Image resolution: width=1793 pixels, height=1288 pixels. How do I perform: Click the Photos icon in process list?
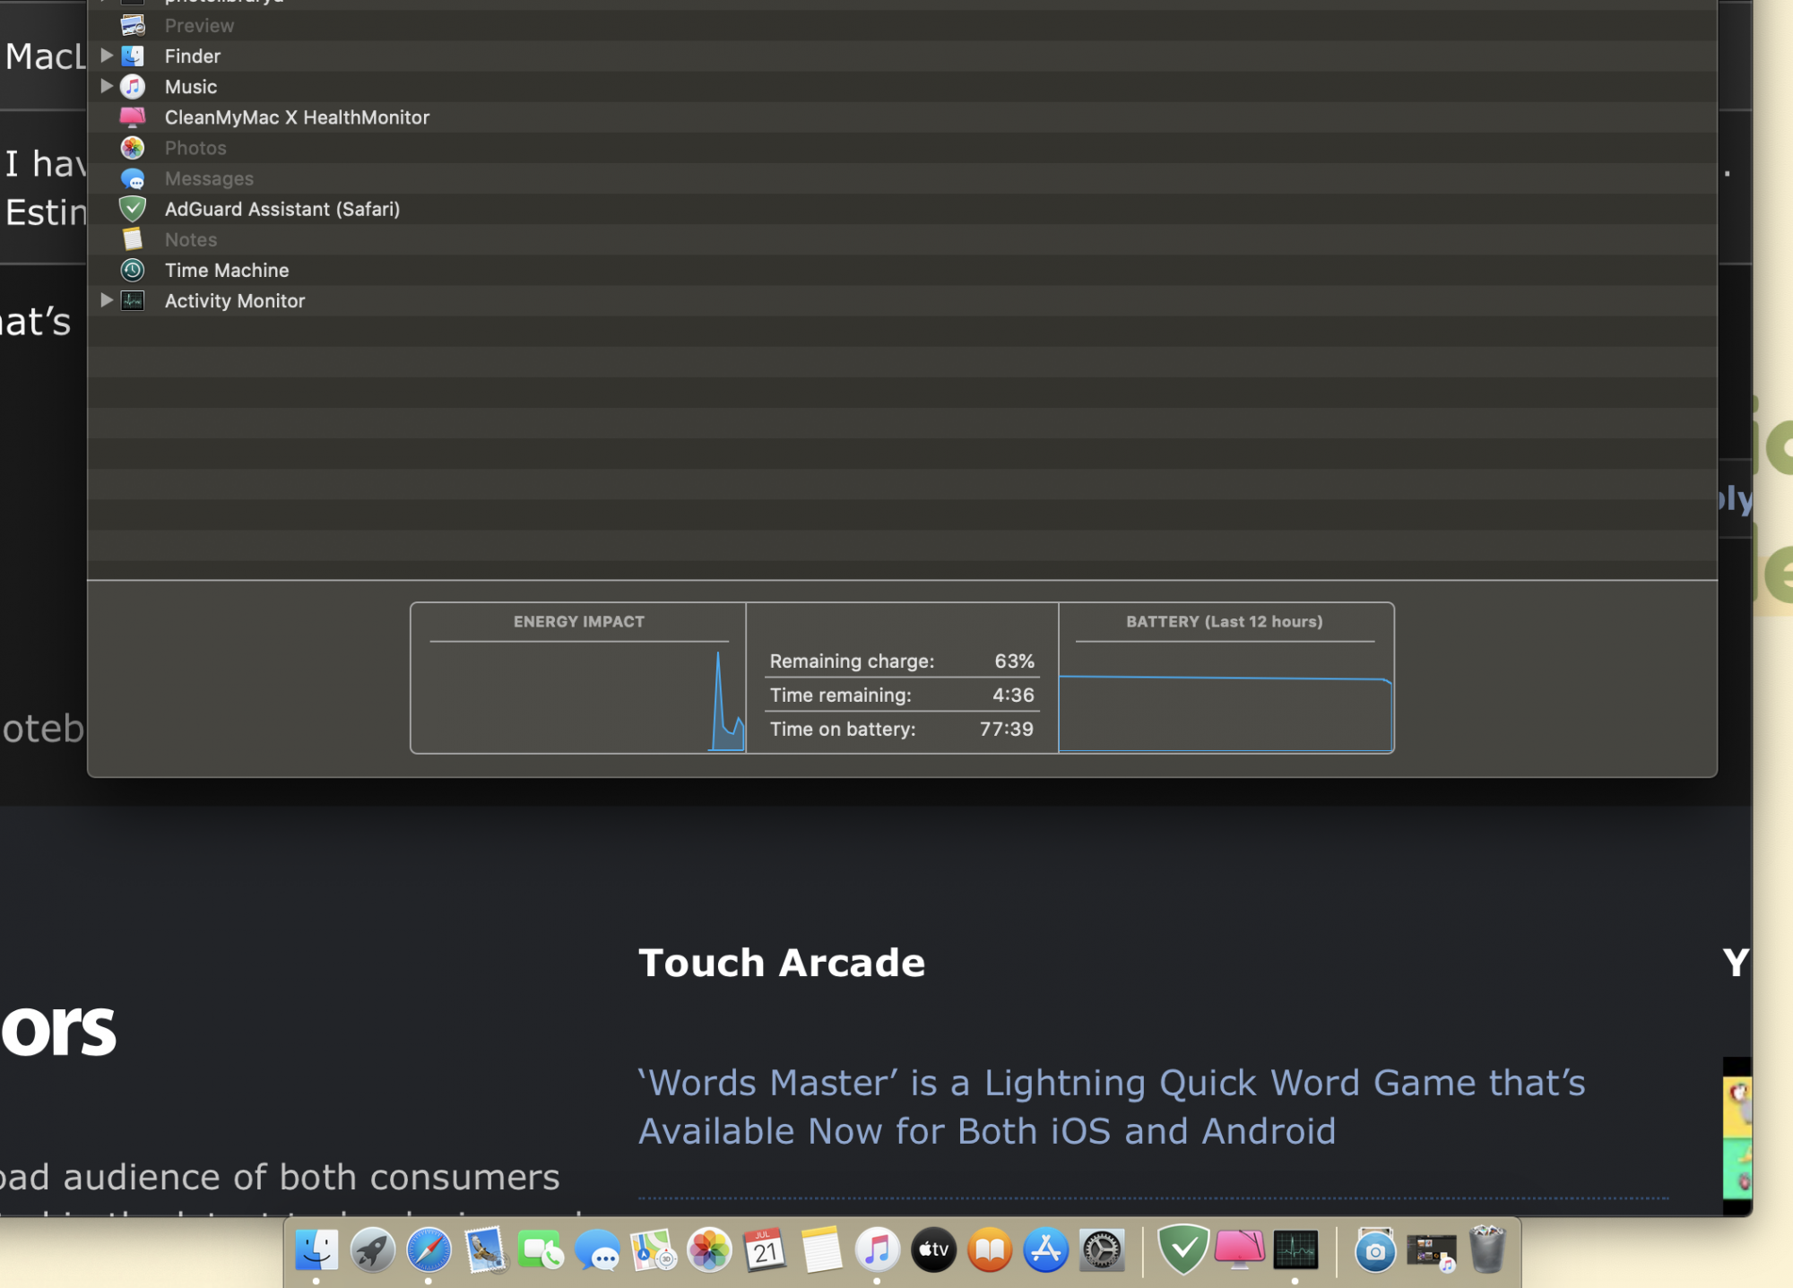click(133, 148)
